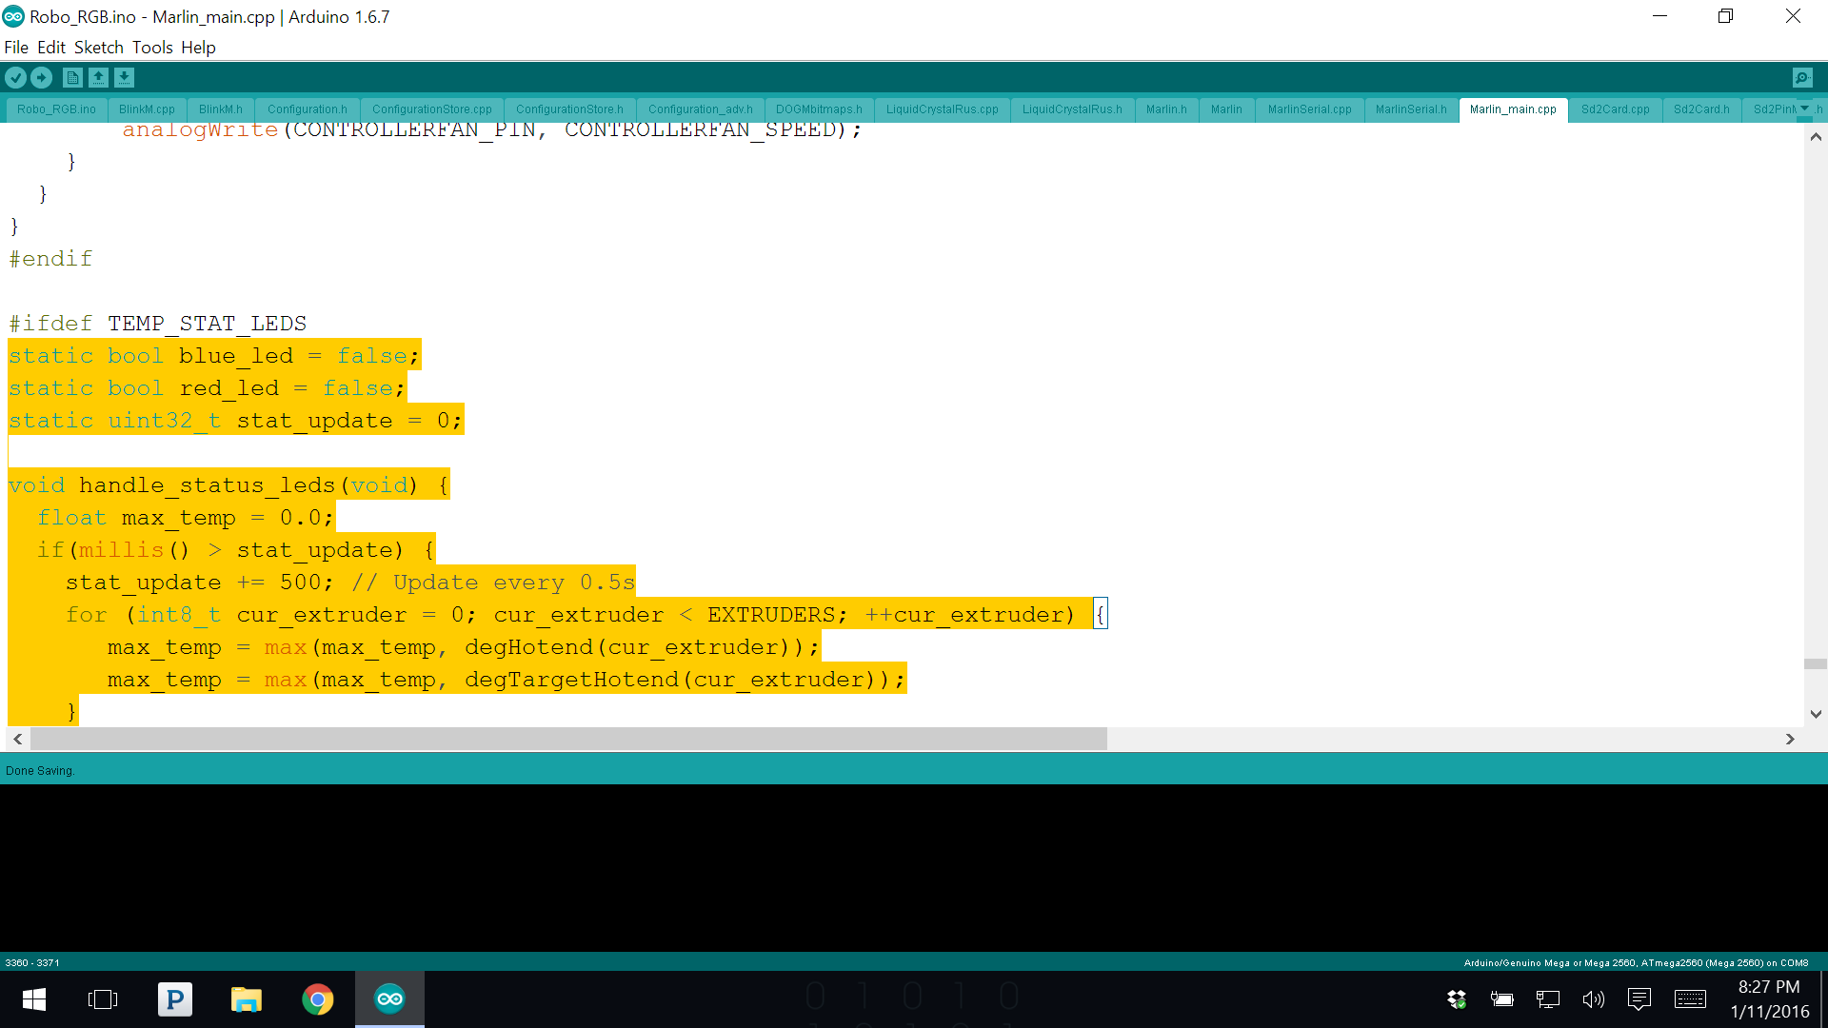Screen dimensions: 1828x1028
Task: Create a new sketch with the New icon
Action: [x=72, y=78]
